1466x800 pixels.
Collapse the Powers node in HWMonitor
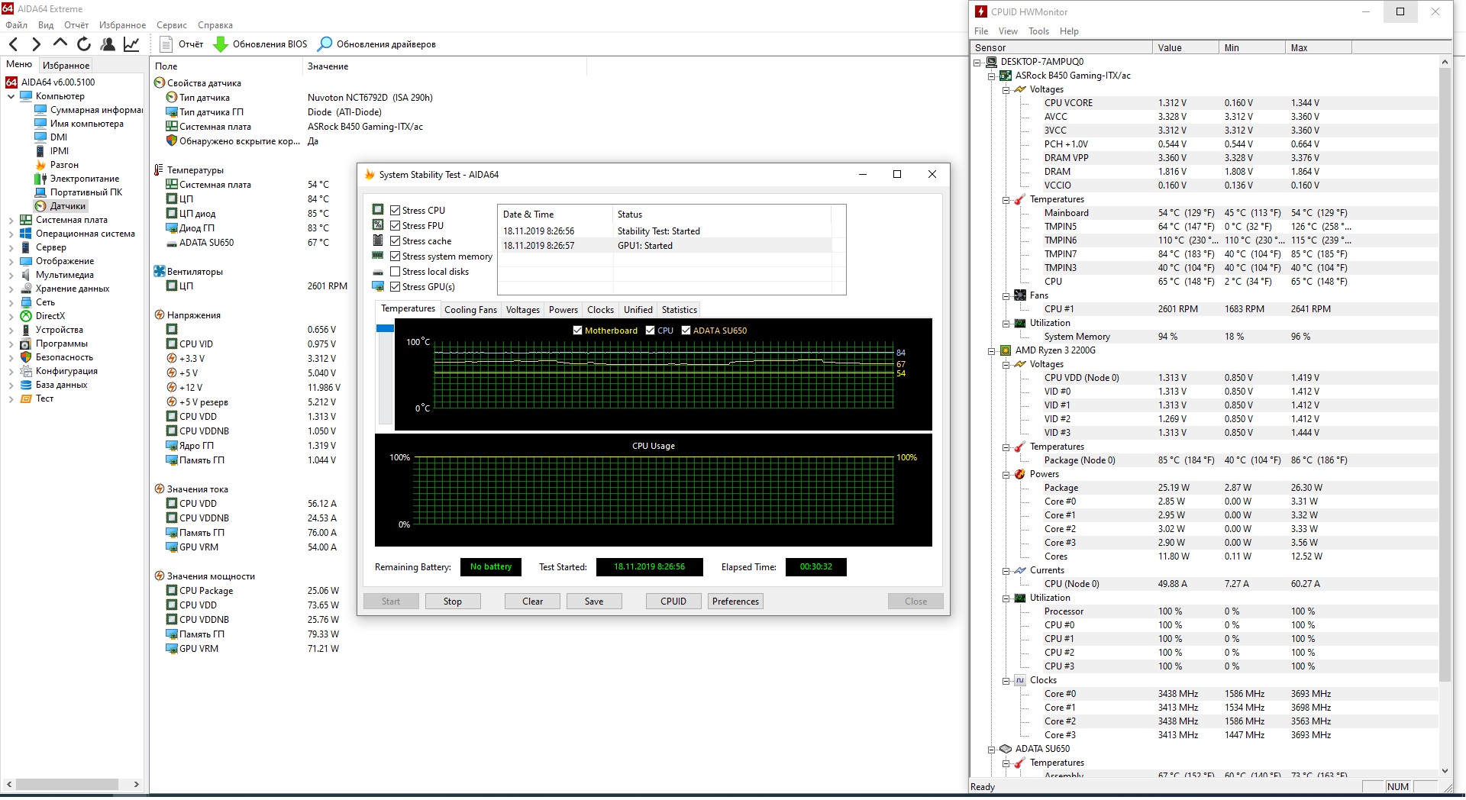point(1006,475)
